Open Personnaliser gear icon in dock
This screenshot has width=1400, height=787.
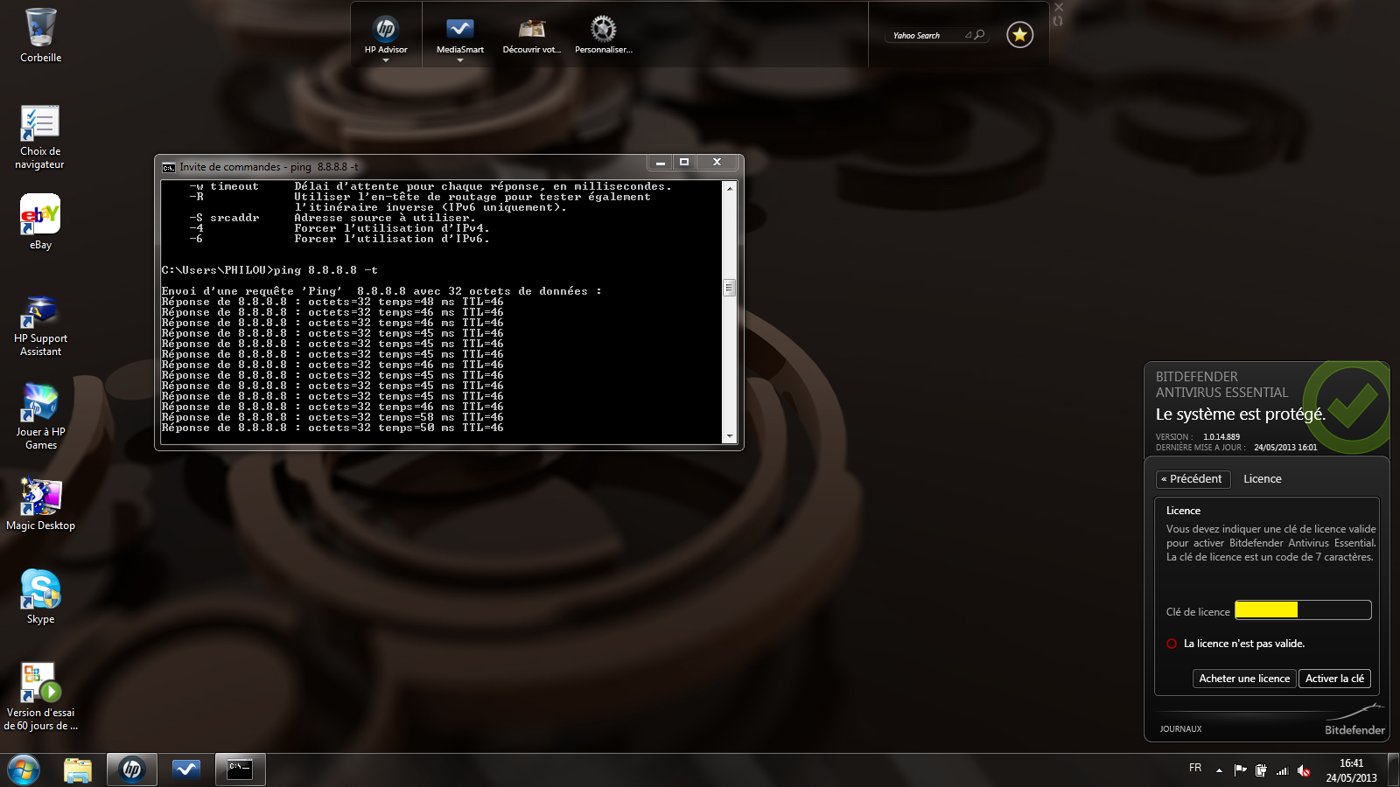603,30
